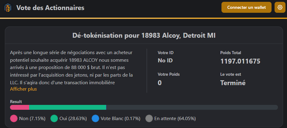Click the Votre Poids value 0
This screenshot has width=287, height=128.
point(160,83)
